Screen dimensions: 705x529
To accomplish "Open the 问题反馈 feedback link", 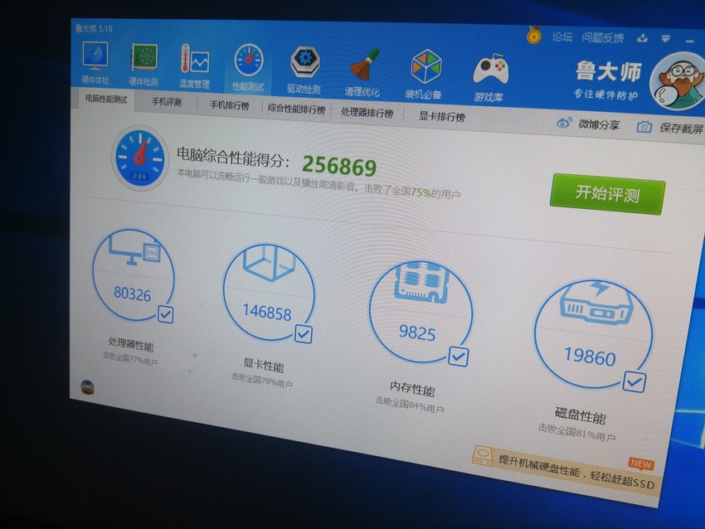I will tap(602, 38).
